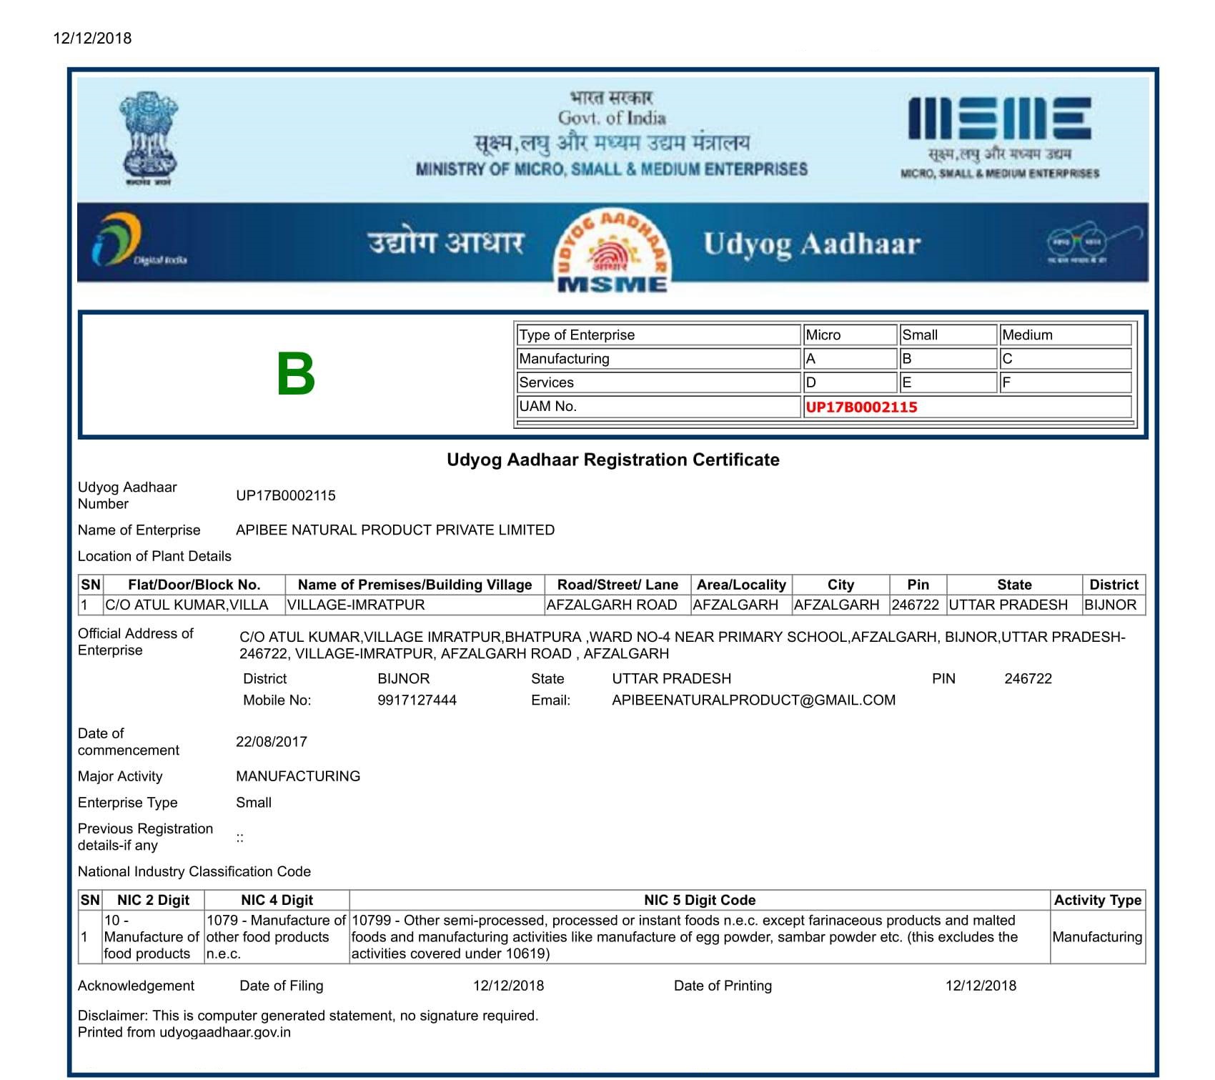This screenshot has width=1215, height=1080.
Task: Click the 'Manufacturing' row label in the enterprise table
Action: coord(658,359)
